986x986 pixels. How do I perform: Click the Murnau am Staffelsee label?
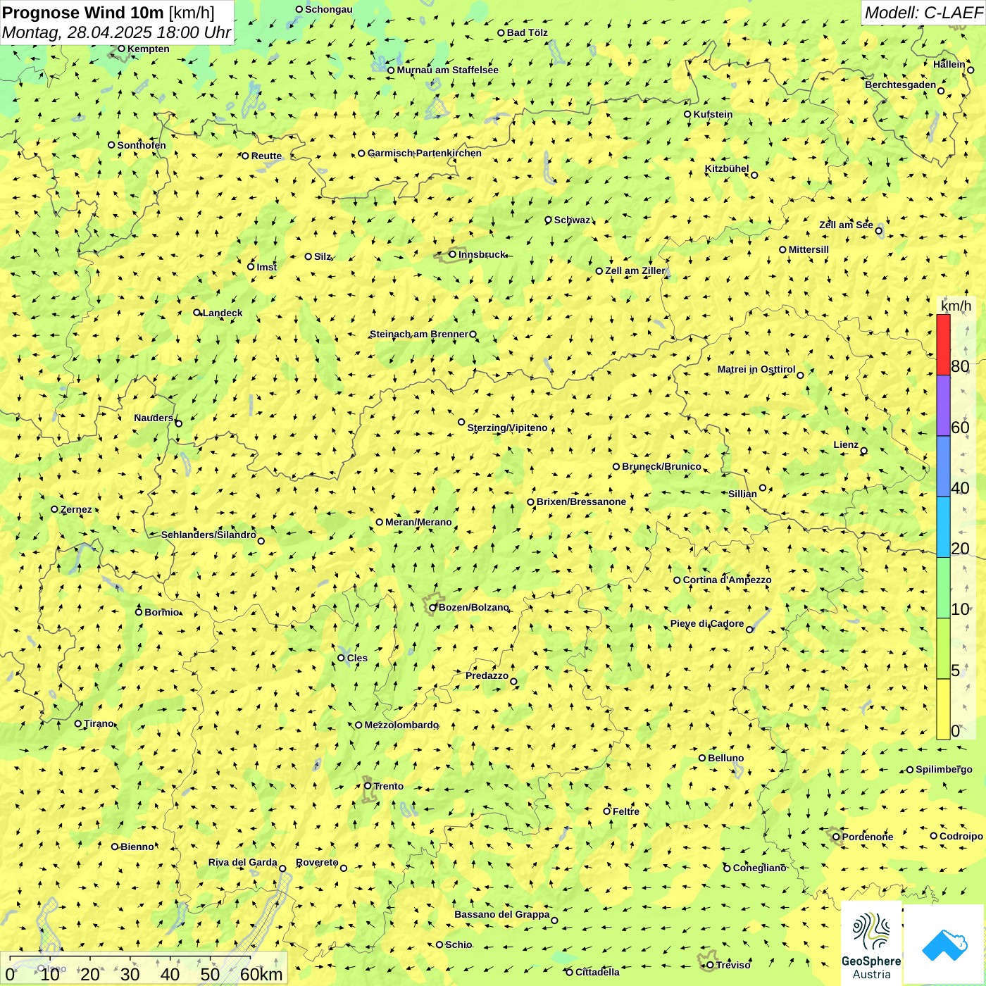[x=447, y=70]
